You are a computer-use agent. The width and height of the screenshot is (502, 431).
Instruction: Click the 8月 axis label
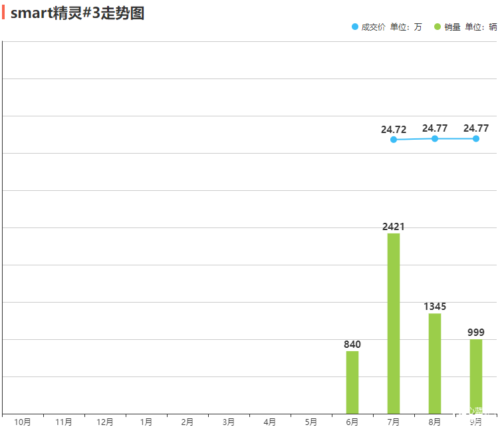[x=435, y=422]
